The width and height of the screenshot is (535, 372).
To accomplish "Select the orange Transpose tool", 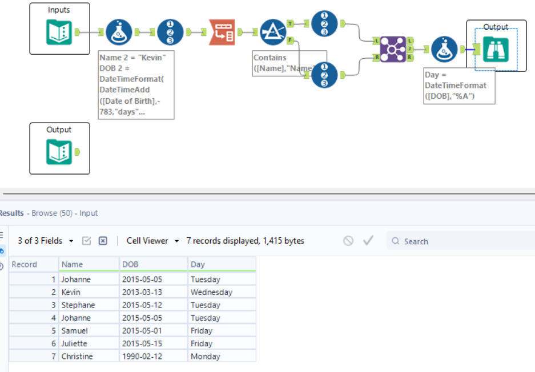I will [x=222, y=33].
